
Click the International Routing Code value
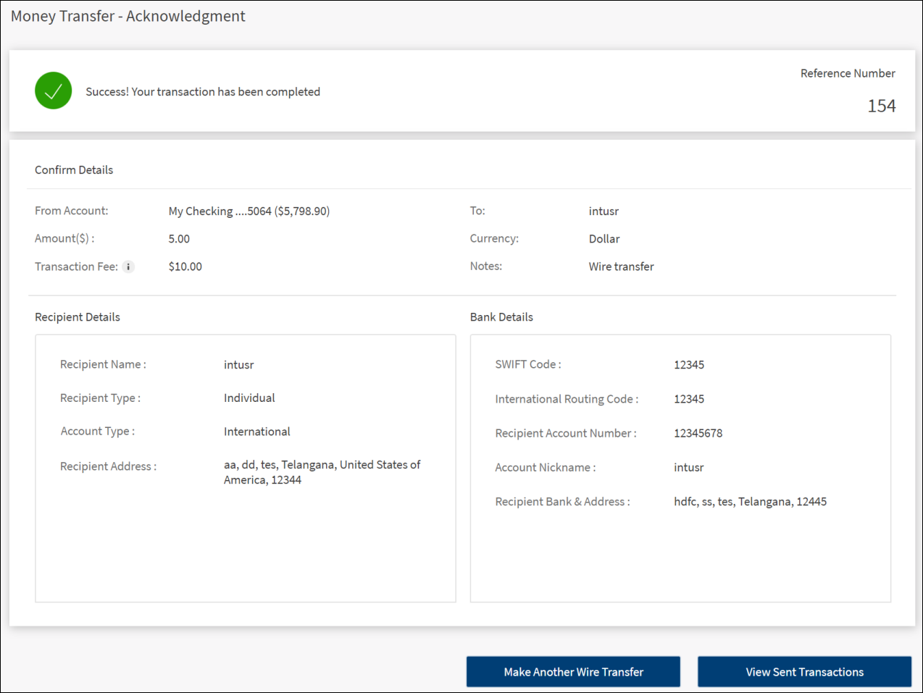(x=688, y=399)
